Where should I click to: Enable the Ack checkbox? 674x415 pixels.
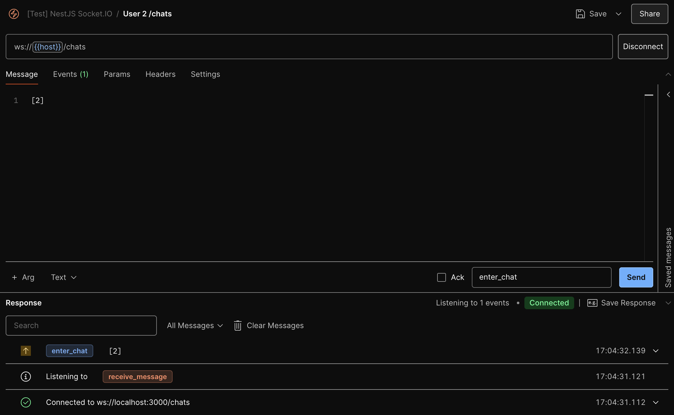pyautogui.click(x=442, y=277)
